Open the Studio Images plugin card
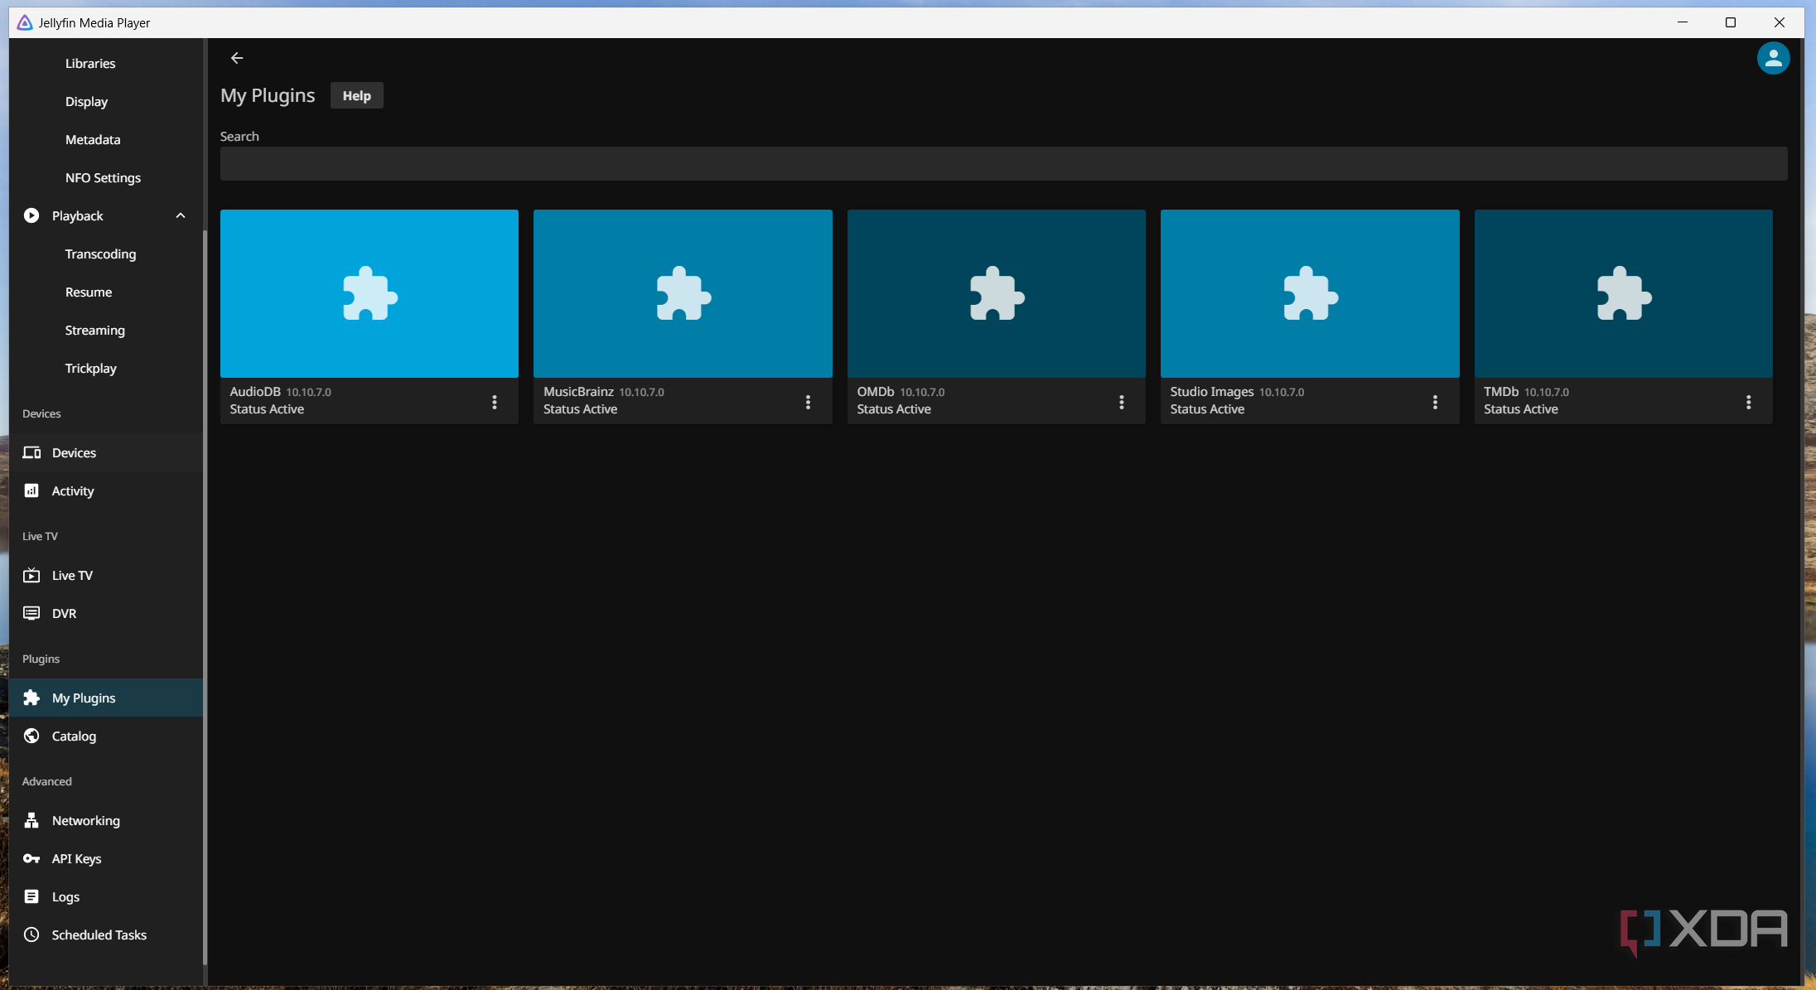The image size is (1816, 990). (1310, 293)
